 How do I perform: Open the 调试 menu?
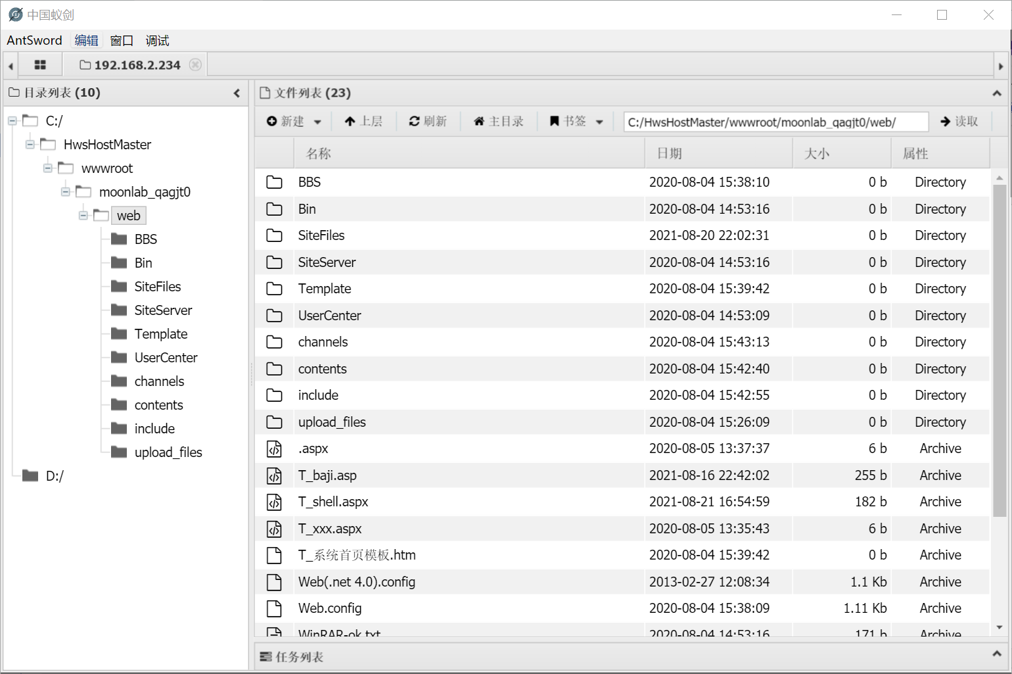tap(157, 41)
